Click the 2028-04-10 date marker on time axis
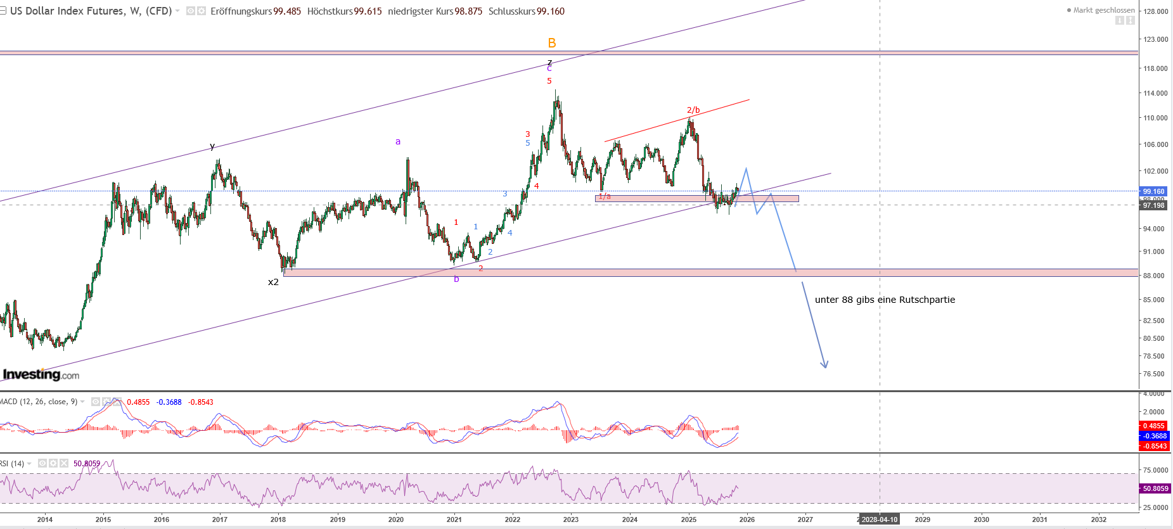 pyautogui.click(x=879, y=519)
